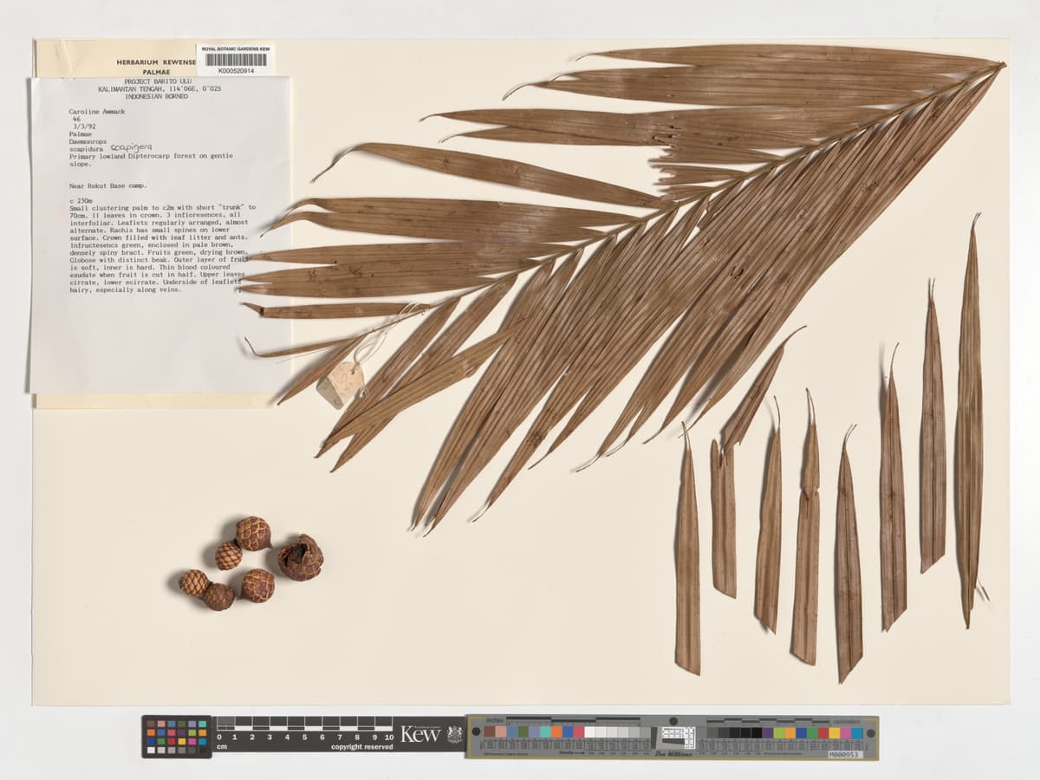Click the collection date '3/3/92'

click(83, 126)
